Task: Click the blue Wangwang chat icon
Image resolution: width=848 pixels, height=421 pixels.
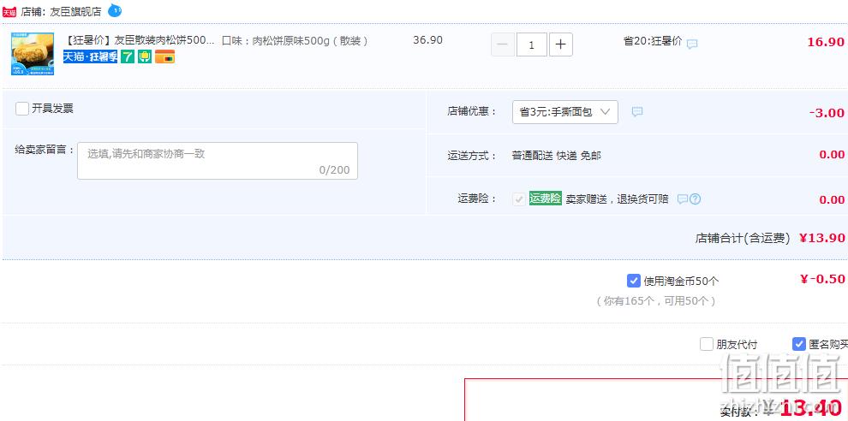Action: pyautogui.click(x=114, y=9)
